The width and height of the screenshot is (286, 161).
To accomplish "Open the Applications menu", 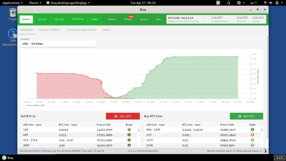I will coord(12,3).
